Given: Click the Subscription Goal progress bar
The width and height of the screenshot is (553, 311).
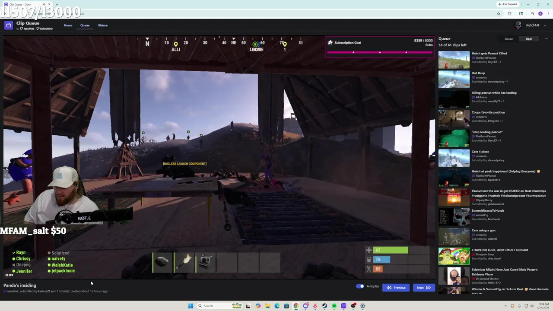Looking at the screenshot, I should pos(380,52).
